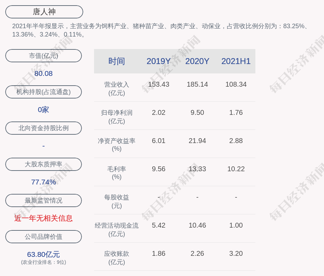Click market value 80.08

click(x=44, y=73)
